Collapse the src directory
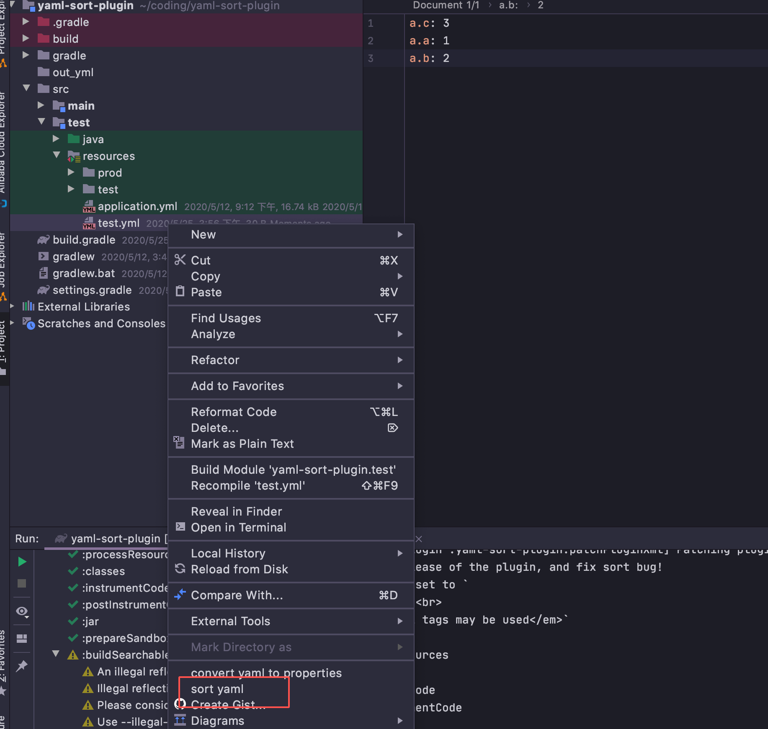 click(x=27, y=88)
